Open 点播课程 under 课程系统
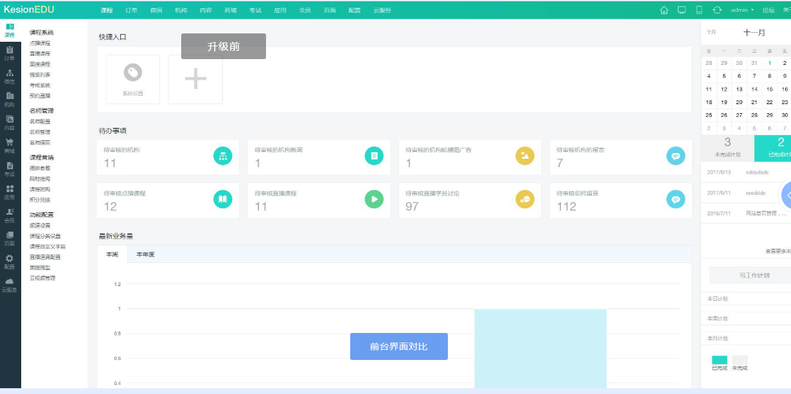This screenshot has width=791, height=394. coord(42,42)
